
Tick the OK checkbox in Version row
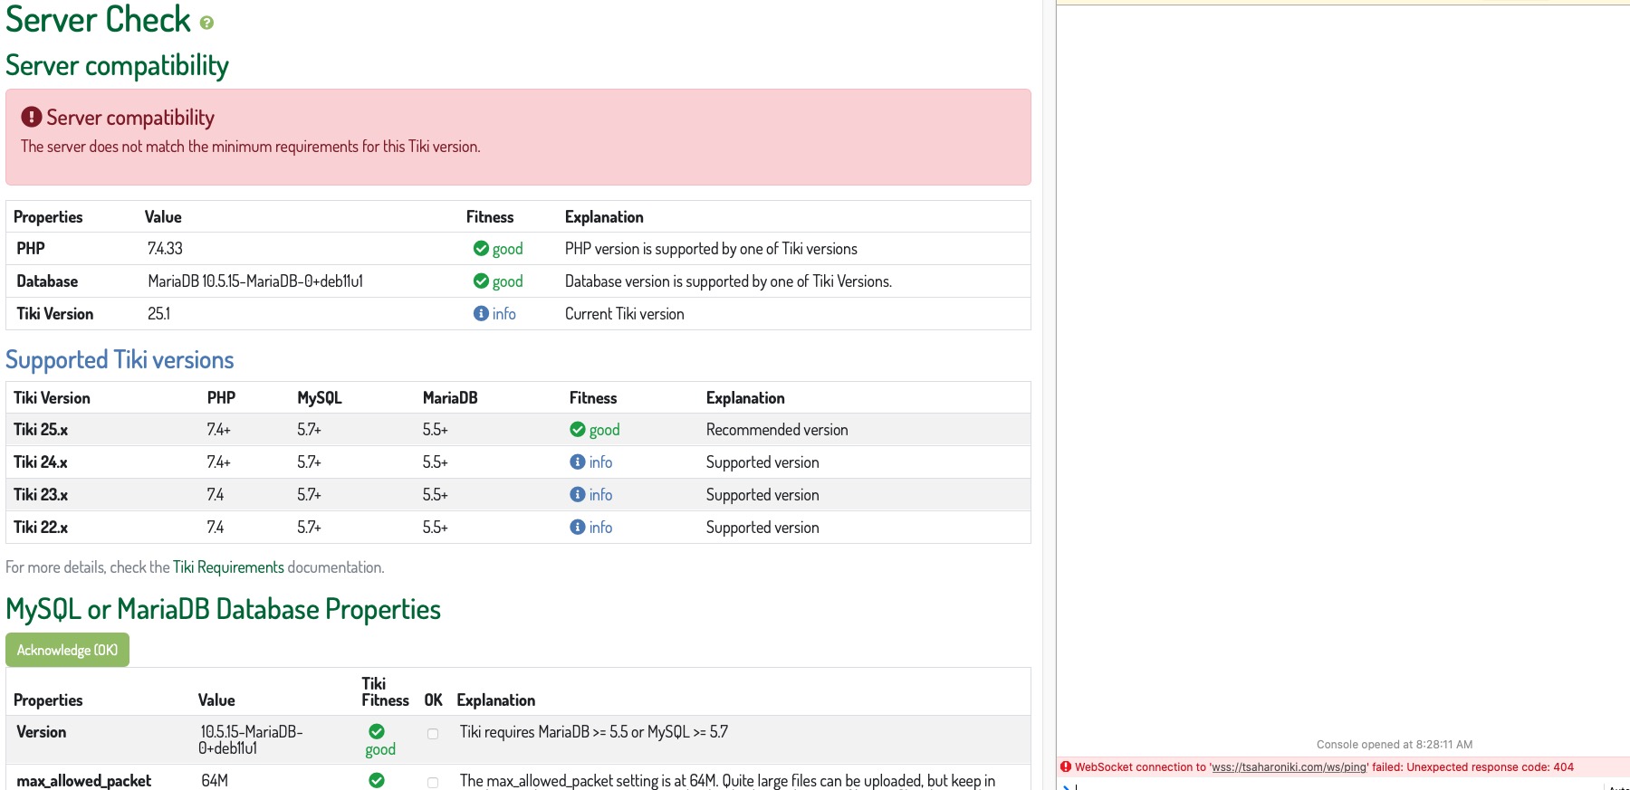point(433,734)
